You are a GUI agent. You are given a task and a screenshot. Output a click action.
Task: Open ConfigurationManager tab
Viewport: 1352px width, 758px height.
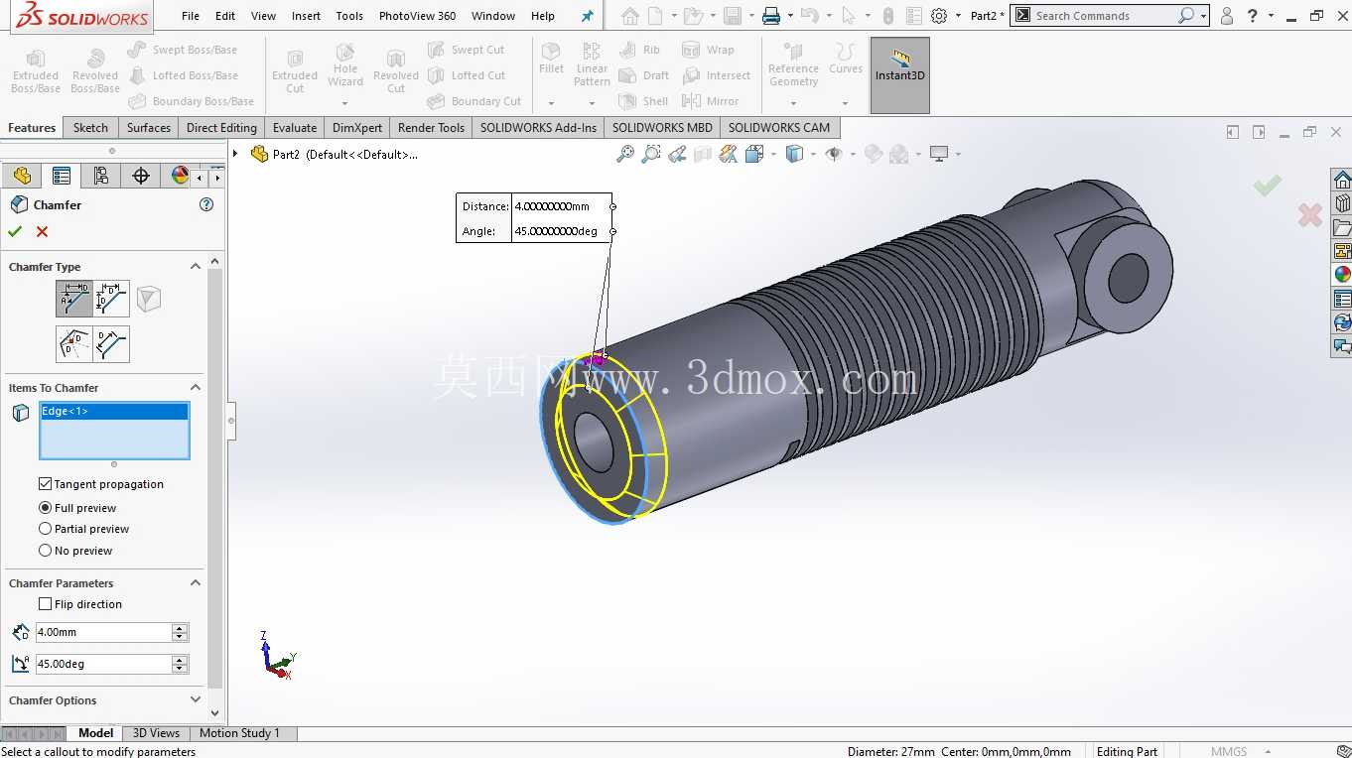coord(101,176)
